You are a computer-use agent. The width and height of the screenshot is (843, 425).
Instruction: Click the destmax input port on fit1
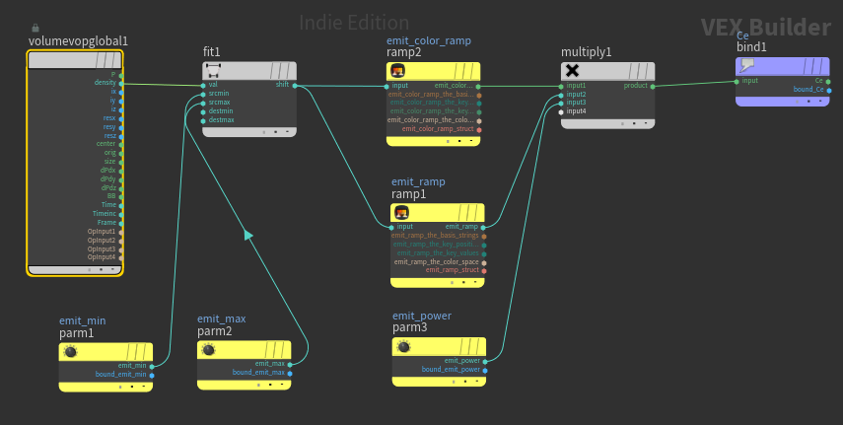pyautogui.click(x=203, y=120)
